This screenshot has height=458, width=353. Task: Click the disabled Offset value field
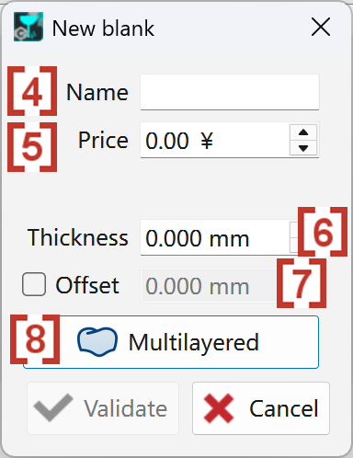(x=210, y=285)
